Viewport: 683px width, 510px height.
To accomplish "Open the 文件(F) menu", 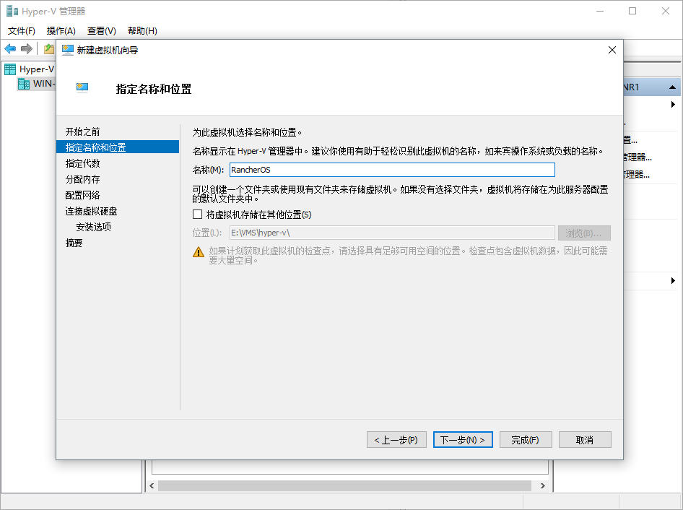I will click(x=22, y=31).
